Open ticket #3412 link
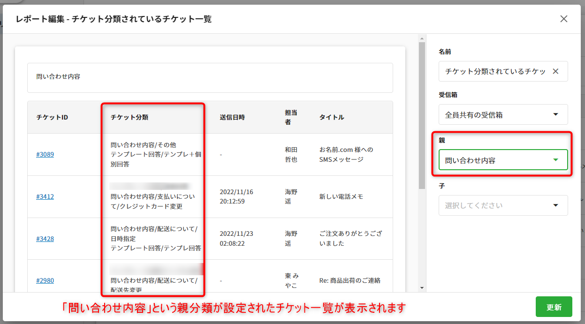This screenshot has width=585, height=324. (x=45, y=196)
